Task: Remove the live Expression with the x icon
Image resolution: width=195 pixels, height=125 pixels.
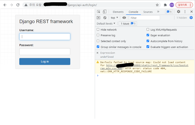Action: click(x=97, y=53)
